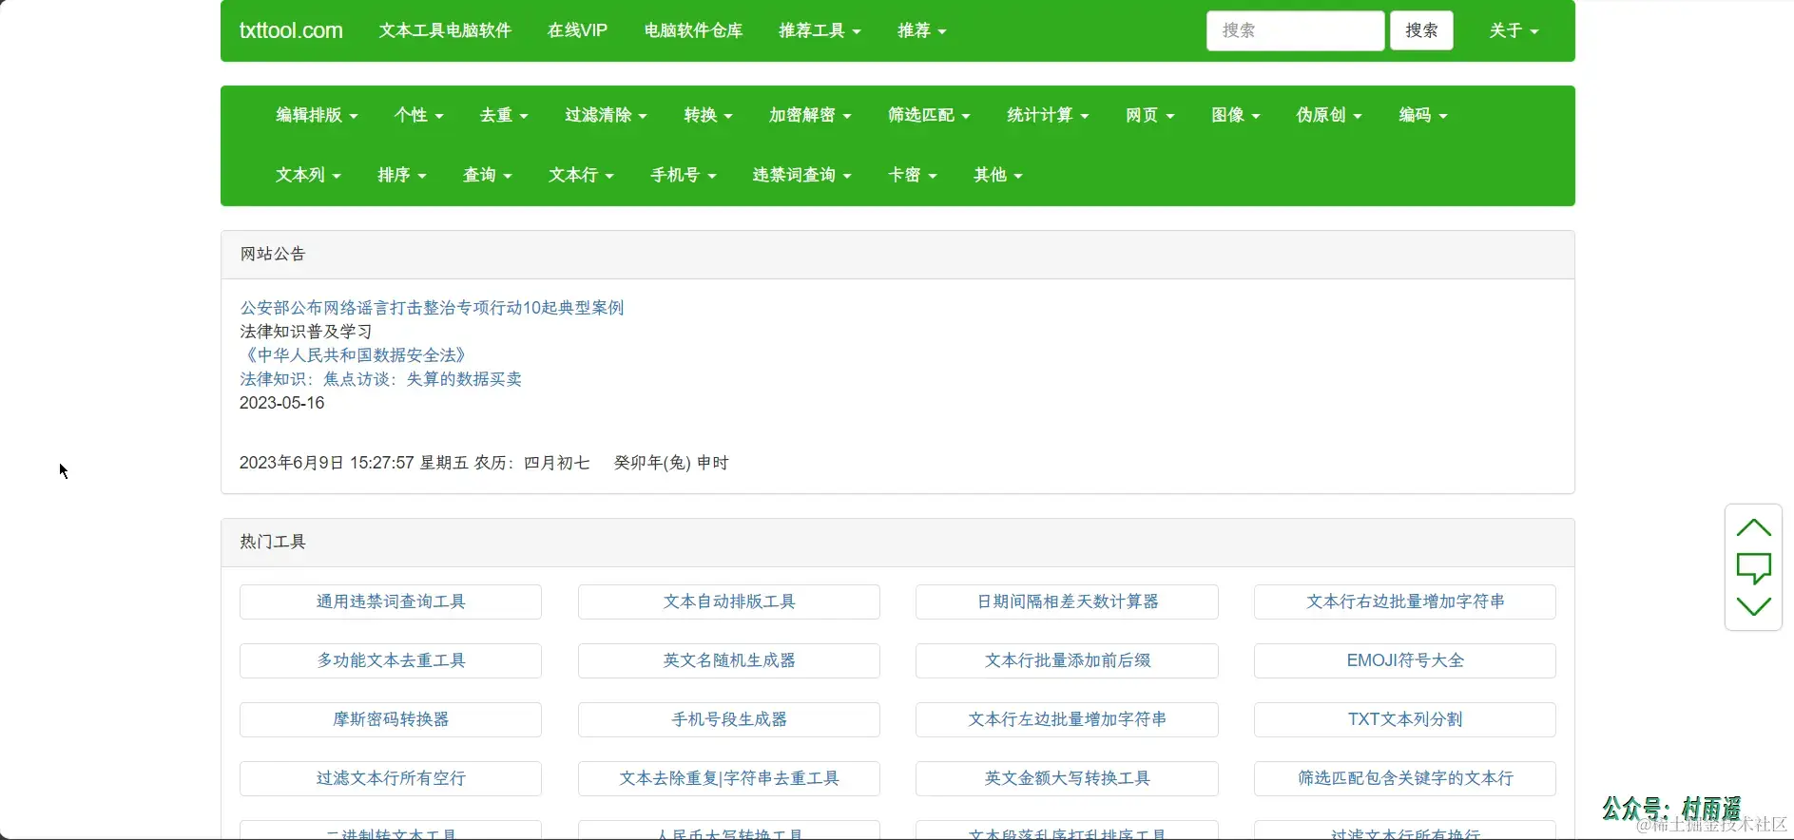Open 筛选匹配包含关键字的文本行 tool

[x=1405, y=778]
